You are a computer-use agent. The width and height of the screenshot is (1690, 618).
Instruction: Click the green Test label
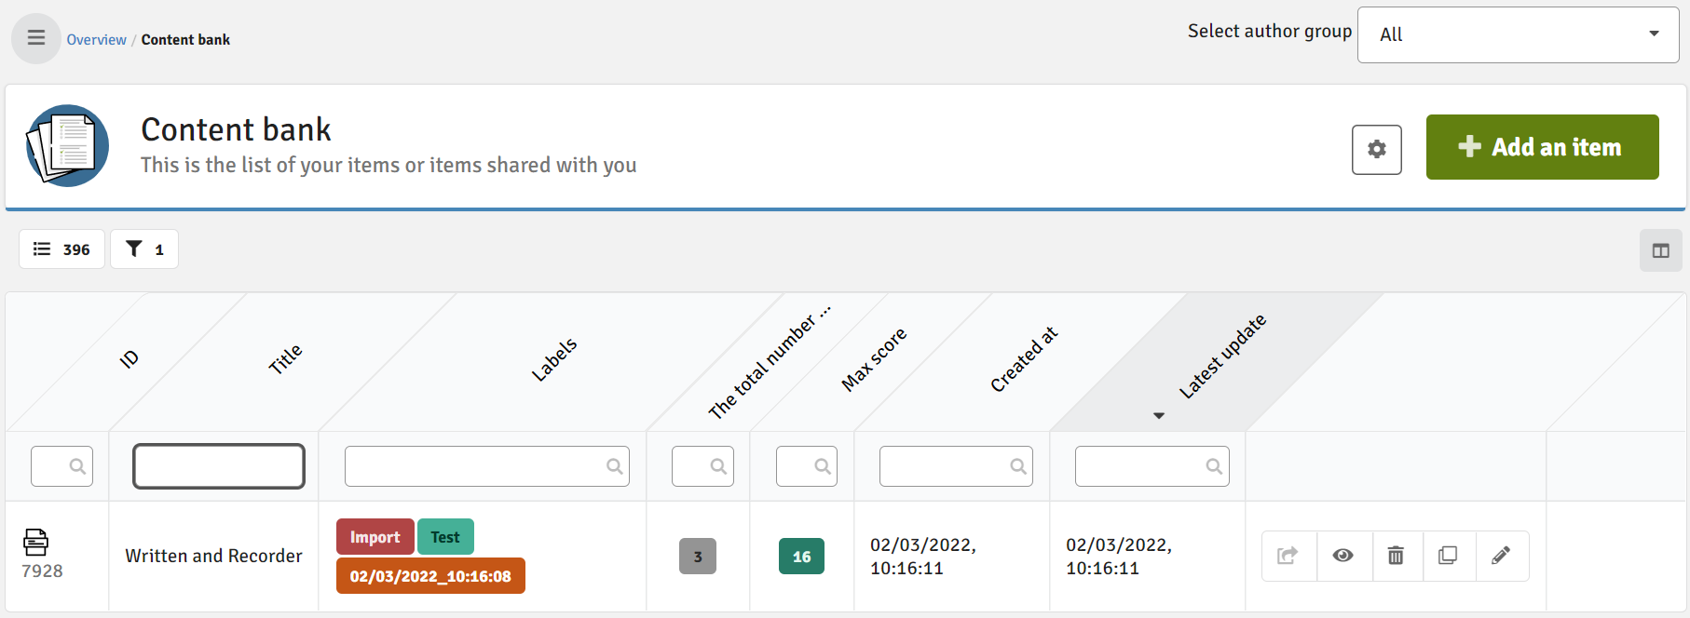click(445, 537)
